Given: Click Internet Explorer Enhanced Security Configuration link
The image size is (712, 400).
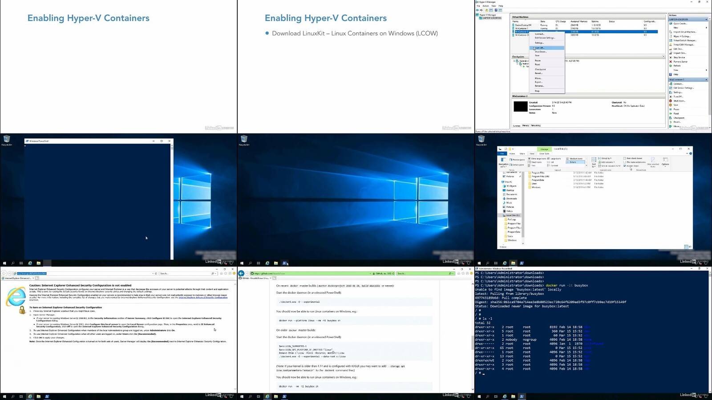Looking at the screenshot, I should point(203,297).
